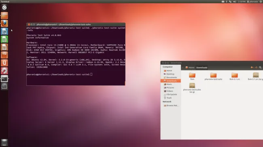Screen dimensions: 263x147
Task: Select the llvm-3.1.src.tar.gz archive
Action: [x=255, y=77]
